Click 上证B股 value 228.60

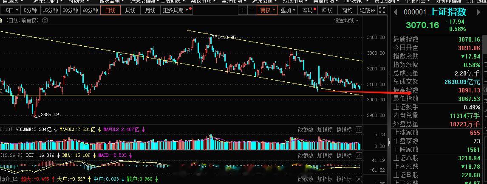(x=471, y=176)
